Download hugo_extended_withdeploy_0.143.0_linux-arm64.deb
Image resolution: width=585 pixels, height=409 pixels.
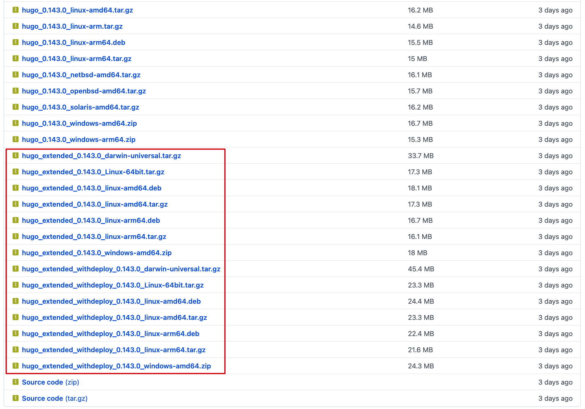(110, 334)
